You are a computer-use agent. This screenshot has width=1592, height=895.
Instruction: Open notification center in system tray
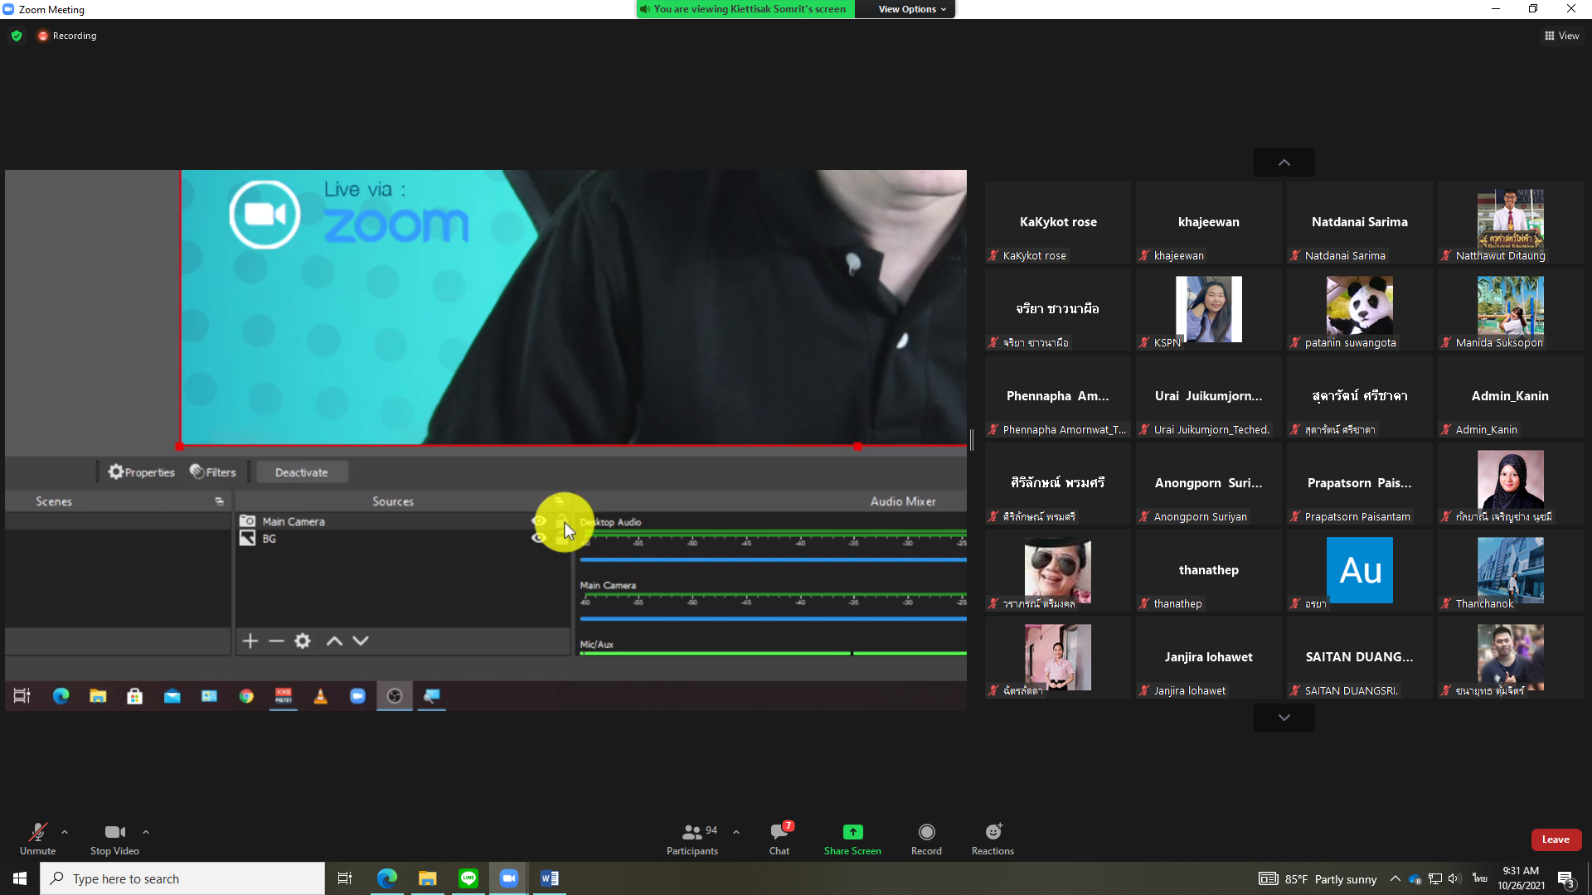1566,878
